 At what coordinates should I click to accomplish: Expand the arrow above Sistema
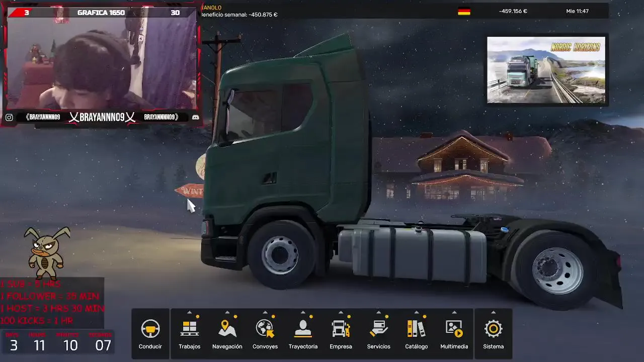click(x=493, y=312)
